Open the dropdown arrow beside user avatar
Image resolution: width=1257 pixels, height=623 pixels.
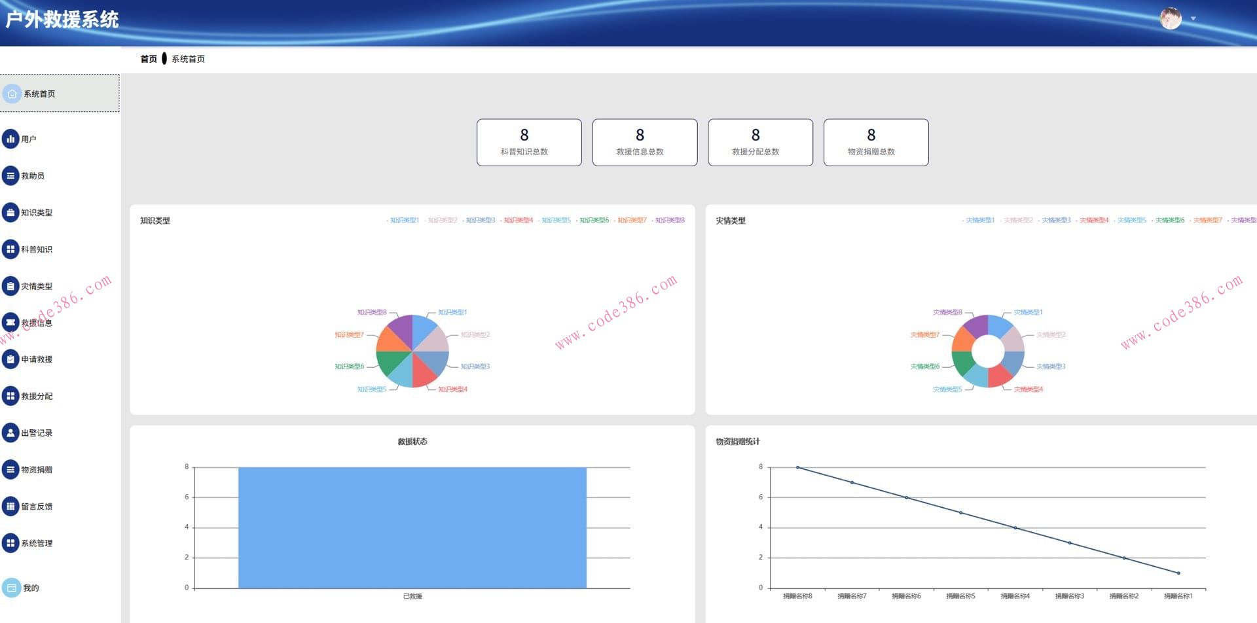click(1193, 18)
